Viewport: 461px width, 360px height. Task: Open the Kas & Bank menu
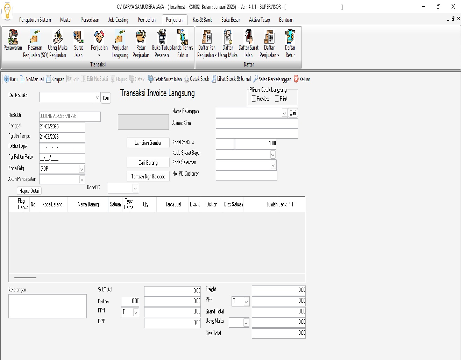(x=202, y=20)
